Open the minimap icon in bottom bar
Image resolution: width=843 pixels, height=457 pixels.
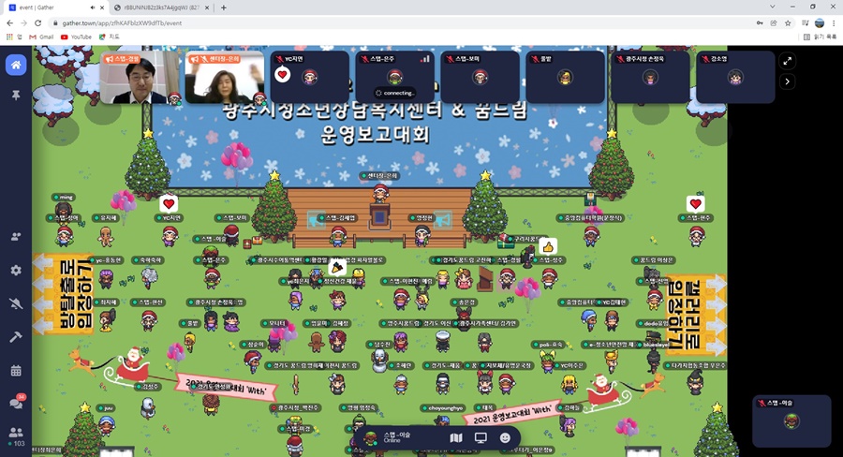[x=456, y=437]
